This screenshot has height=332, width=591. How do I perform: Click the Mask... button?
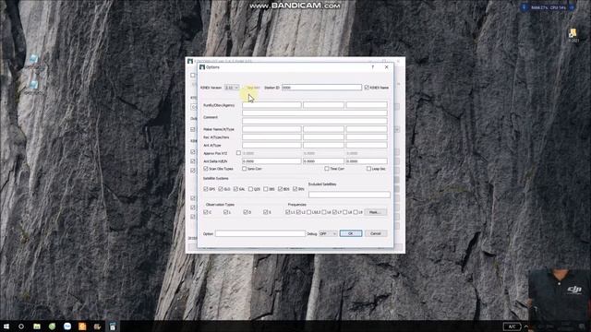point(376,212)
